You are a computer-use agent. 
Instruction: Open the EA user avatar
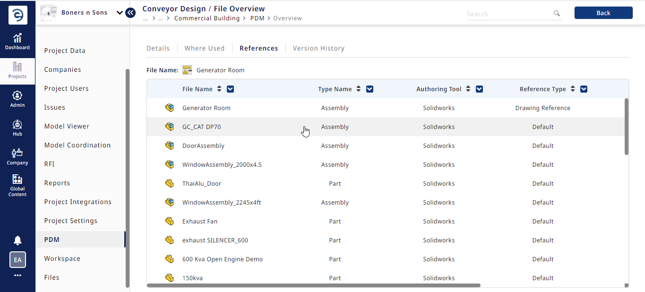(17, 260)
